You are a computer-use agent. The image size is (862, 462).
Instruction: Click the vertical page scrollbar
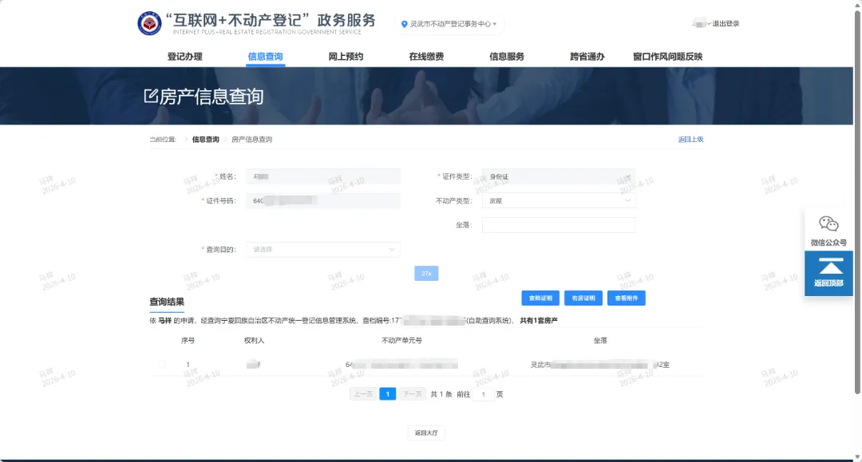[857, 203]
